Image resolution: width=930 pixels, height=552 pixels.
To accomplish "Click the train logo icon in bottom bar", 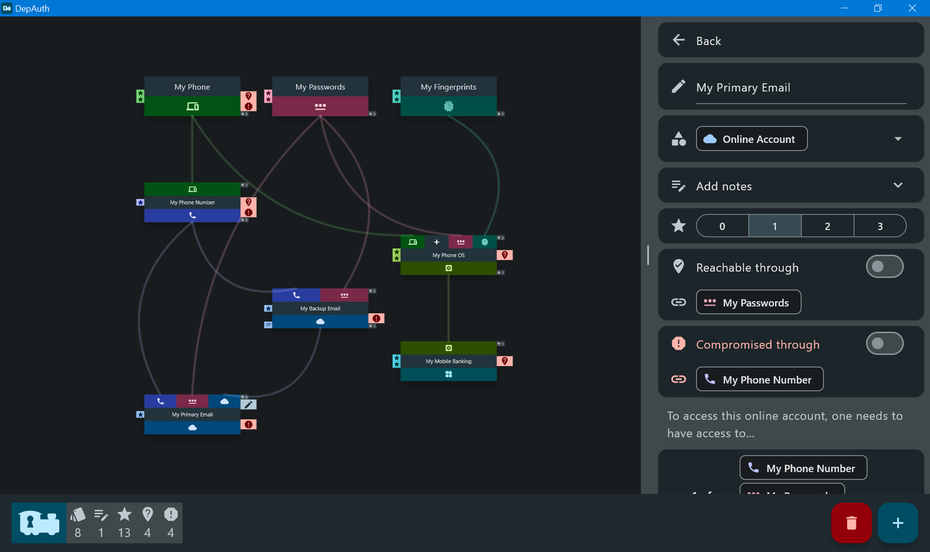I will 39,523.
